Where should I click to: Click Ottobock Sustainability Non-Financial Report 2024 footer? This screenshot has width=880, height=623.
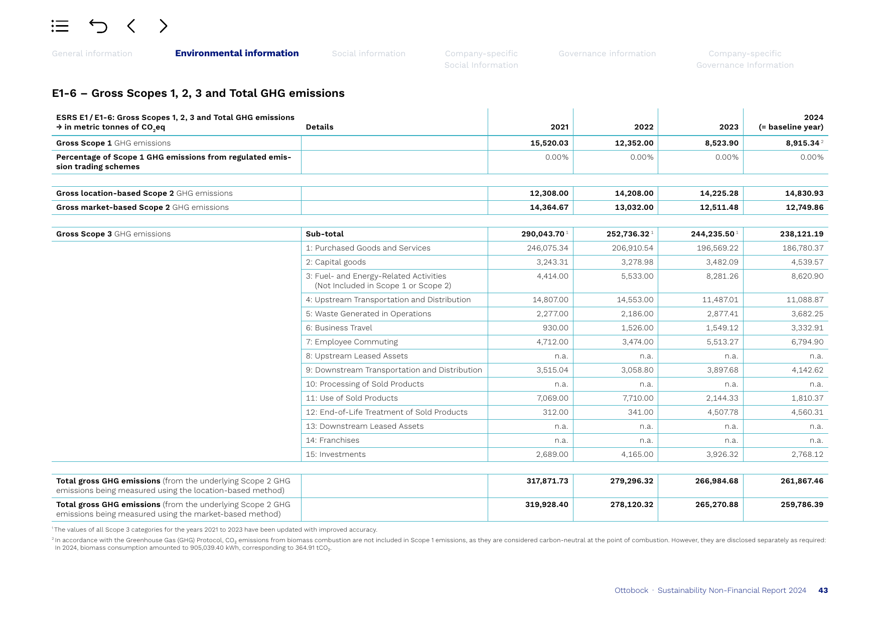(x=710, y=590)
